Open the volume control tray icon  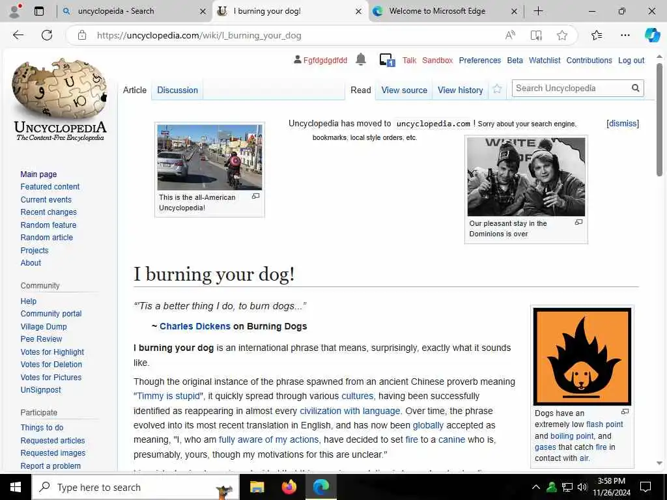pos(582,487)
